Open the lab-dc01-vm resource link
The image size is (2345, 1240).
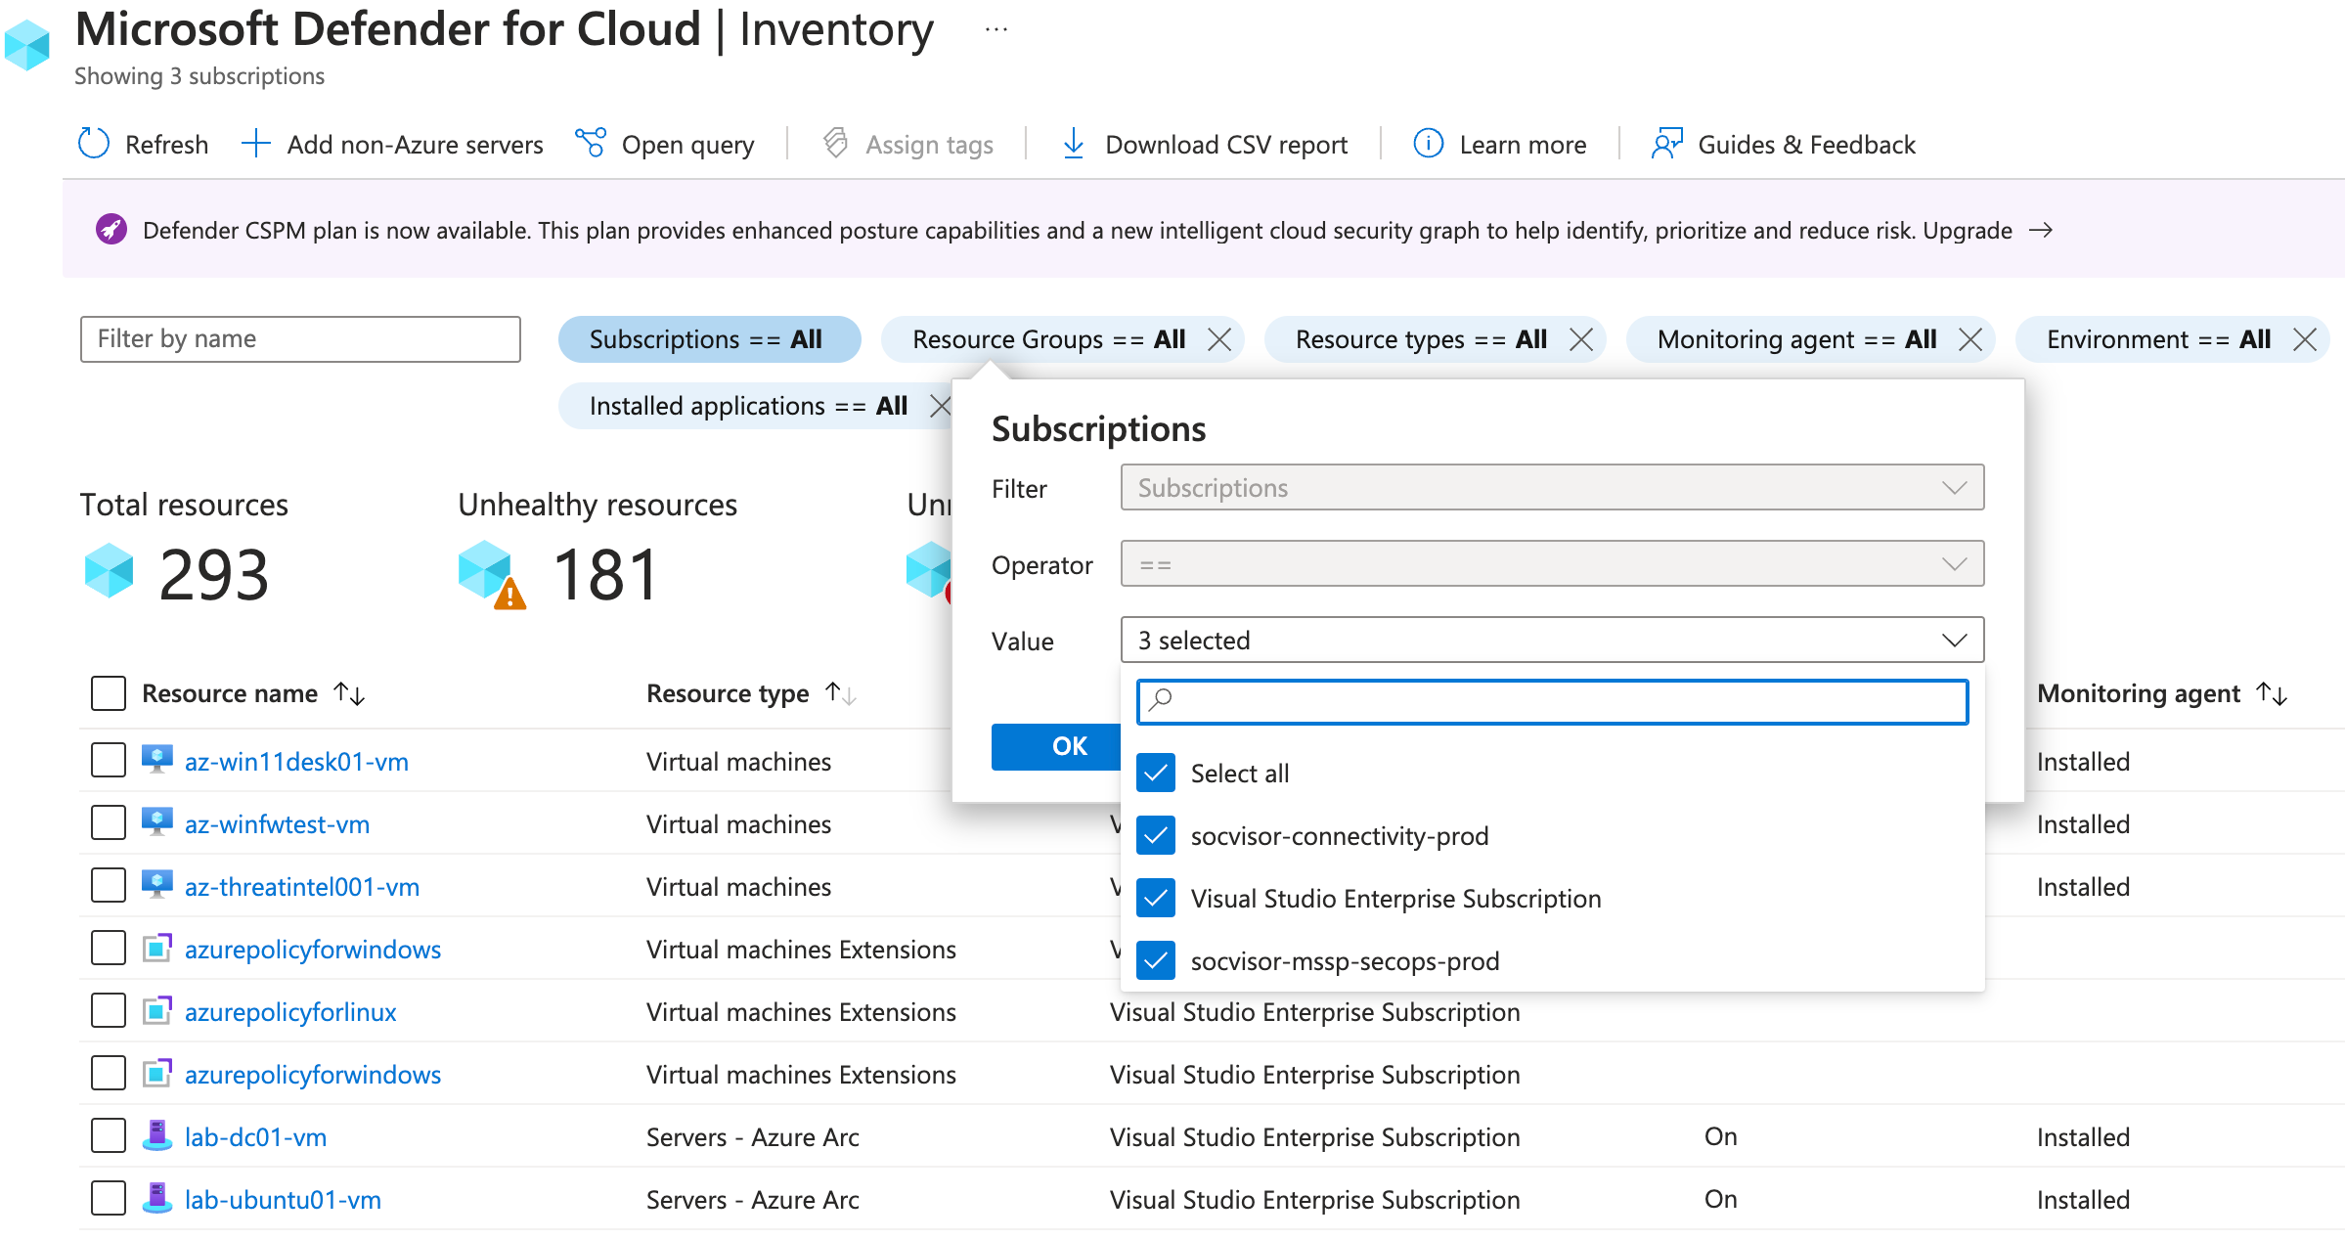click(x=255, y=1136)
